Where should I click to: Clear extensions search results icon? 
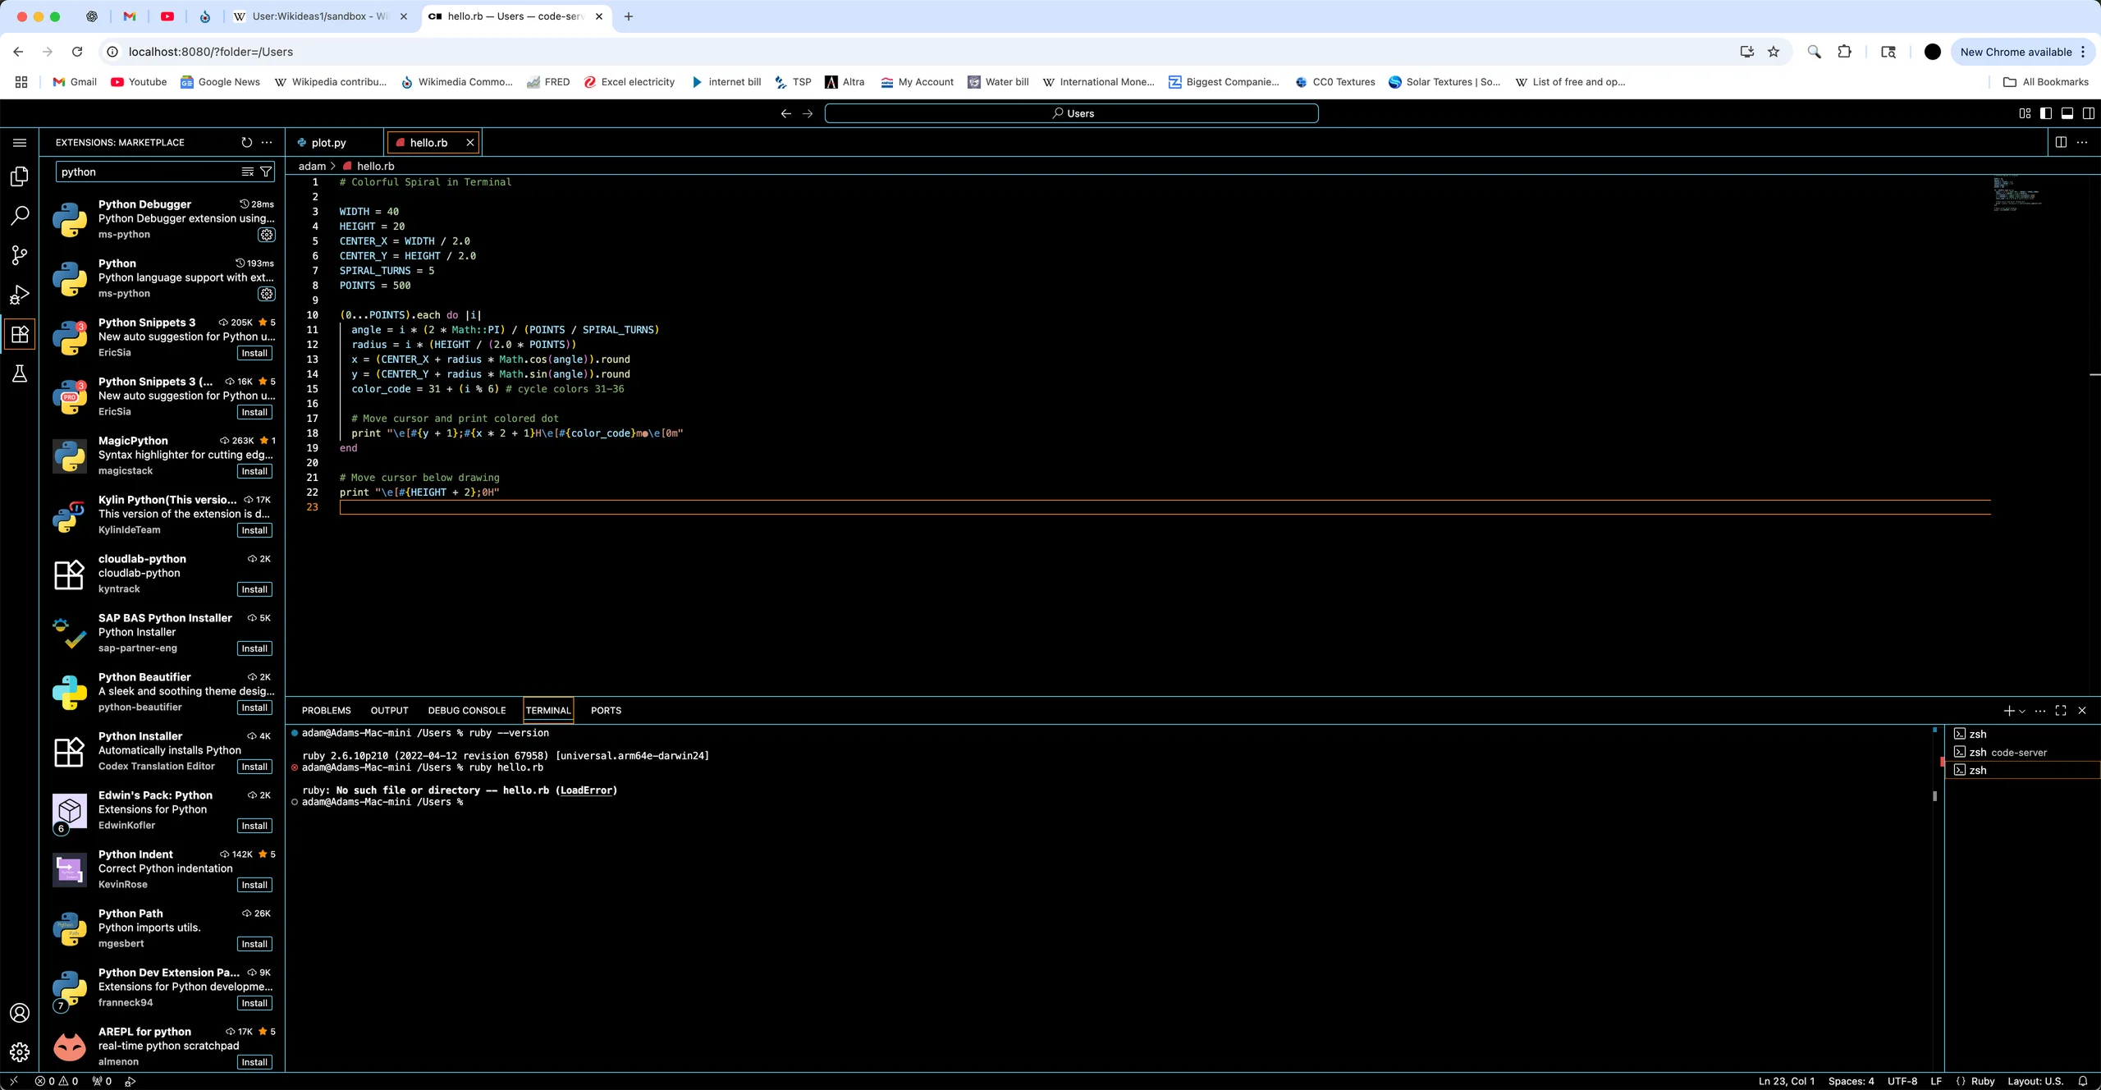click(x=247, y=172)
